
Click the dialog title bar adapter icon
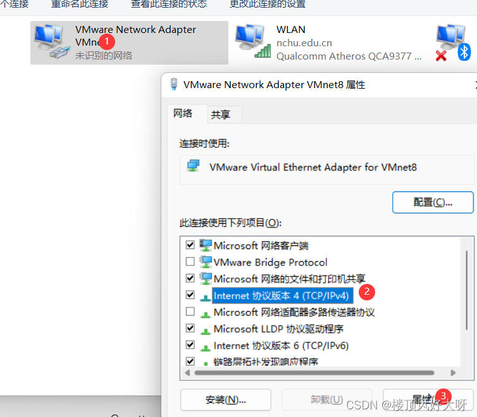tap(174, 84)
